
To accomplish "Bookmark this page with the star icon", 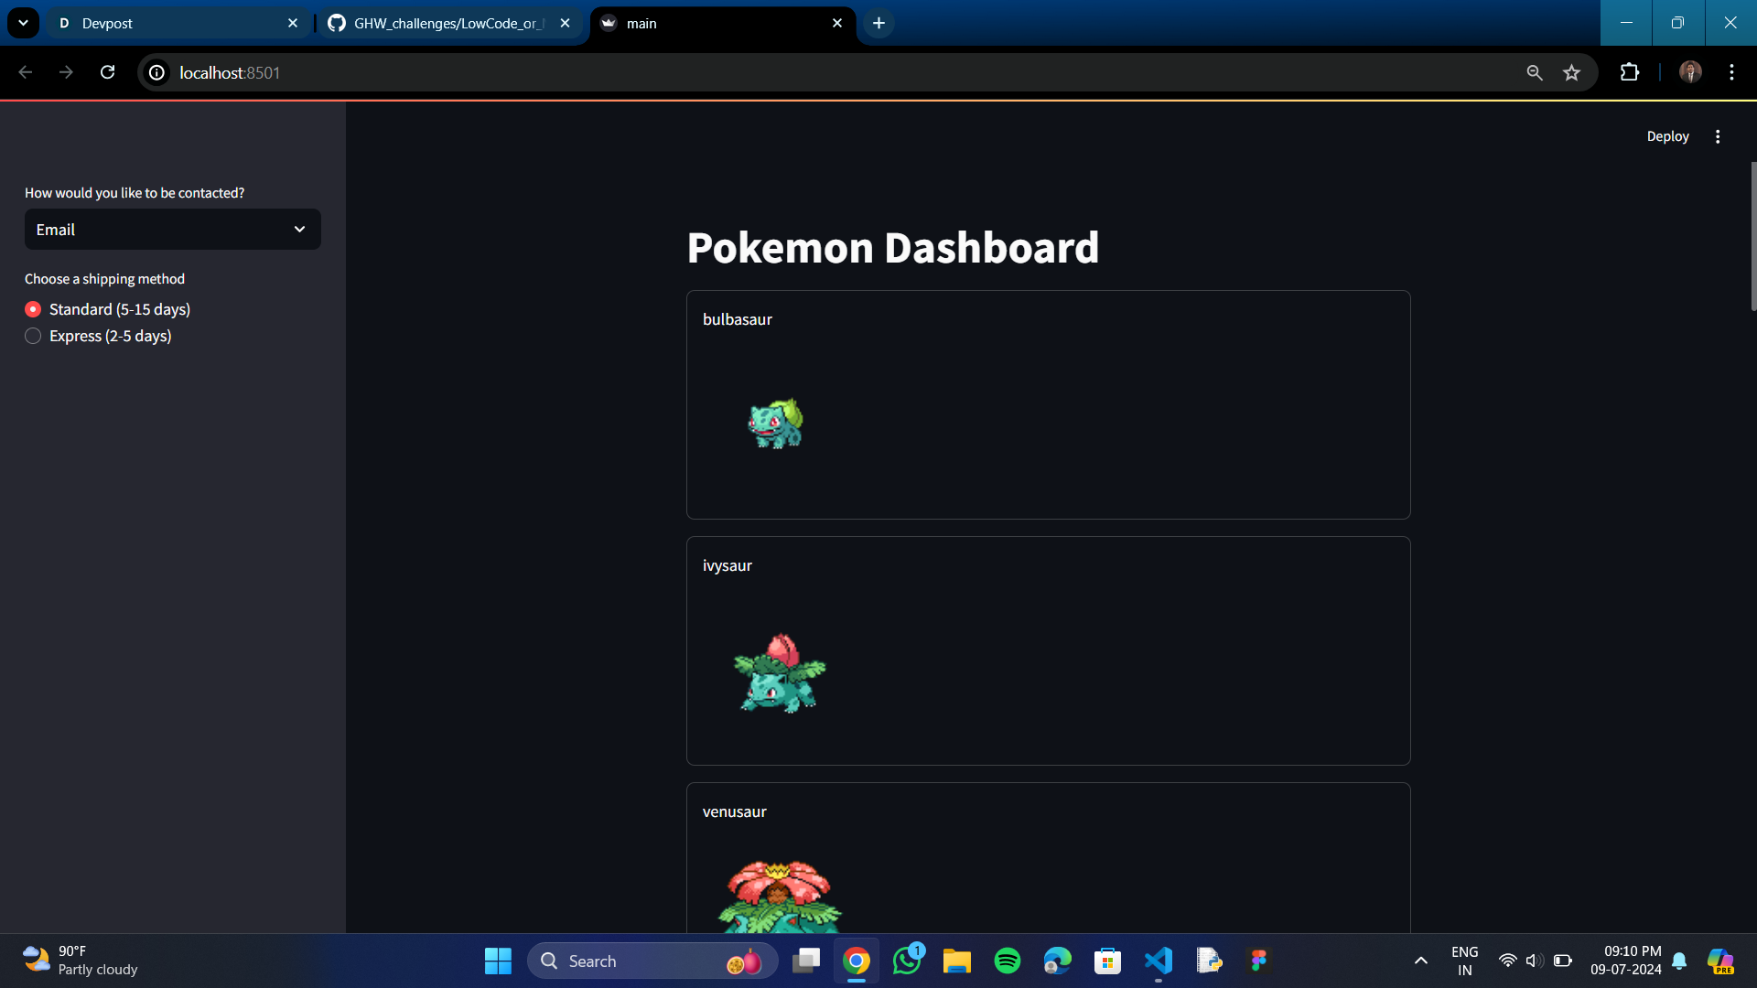I will tap(1571, 72).
